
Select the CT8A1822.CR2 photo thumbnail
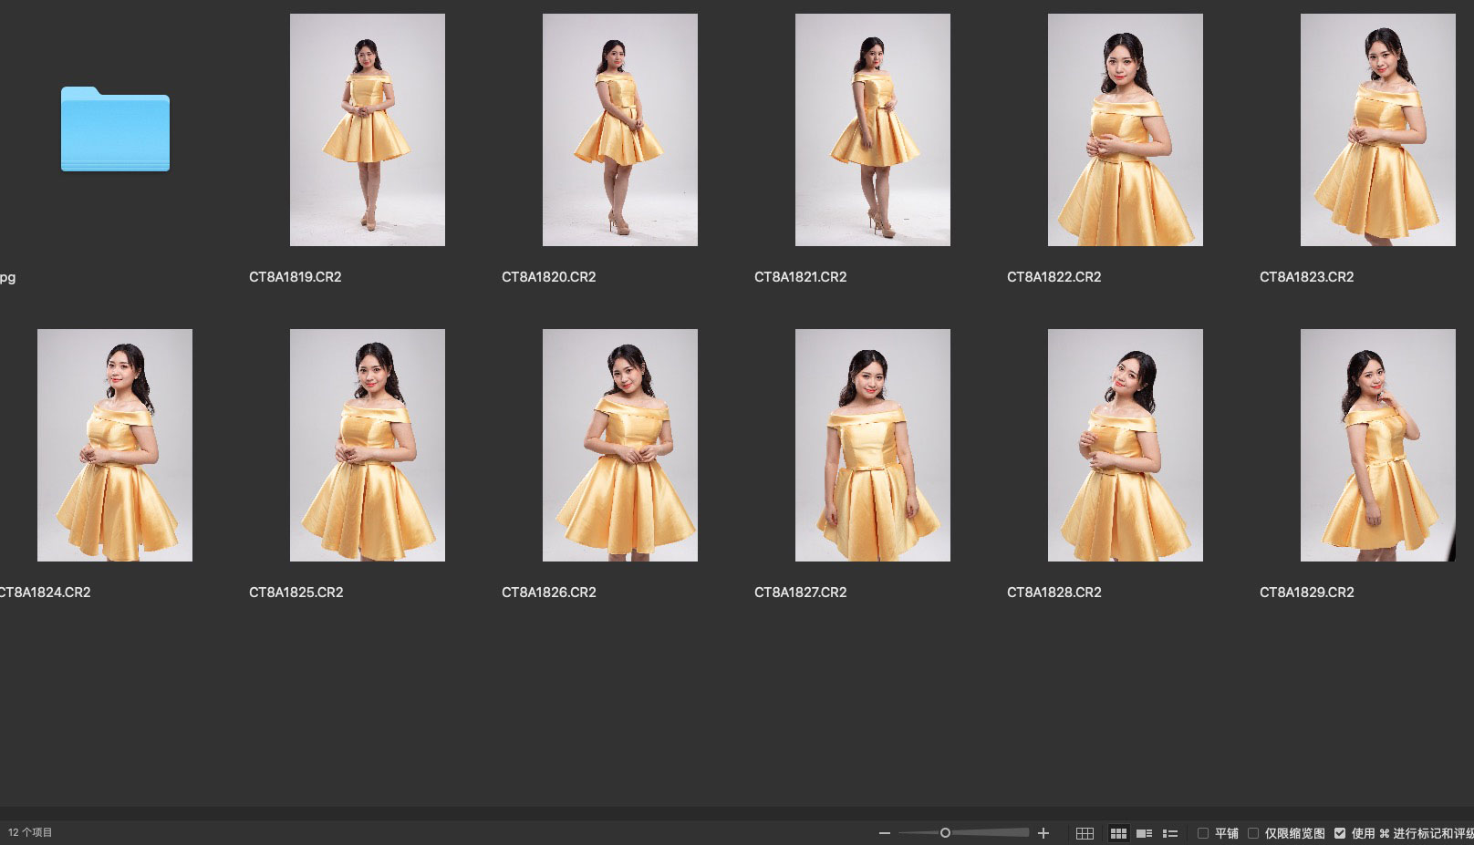(x=1125, y=129)
